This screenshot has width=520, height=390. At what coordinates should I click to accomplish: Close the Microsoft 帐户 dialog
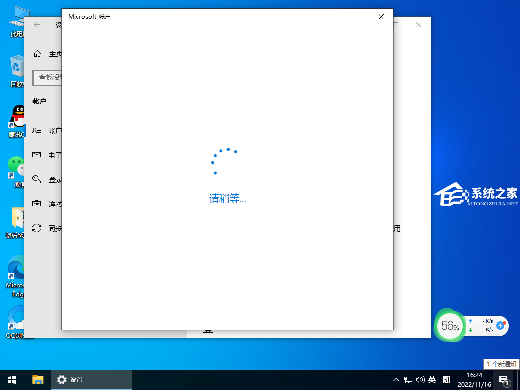click(381, 17)
